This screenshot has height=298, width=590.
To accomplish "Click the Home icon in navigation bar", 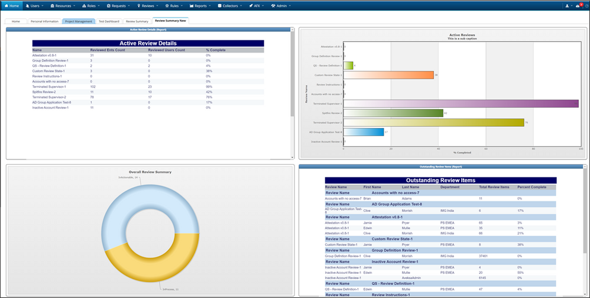I will (6, 5).
